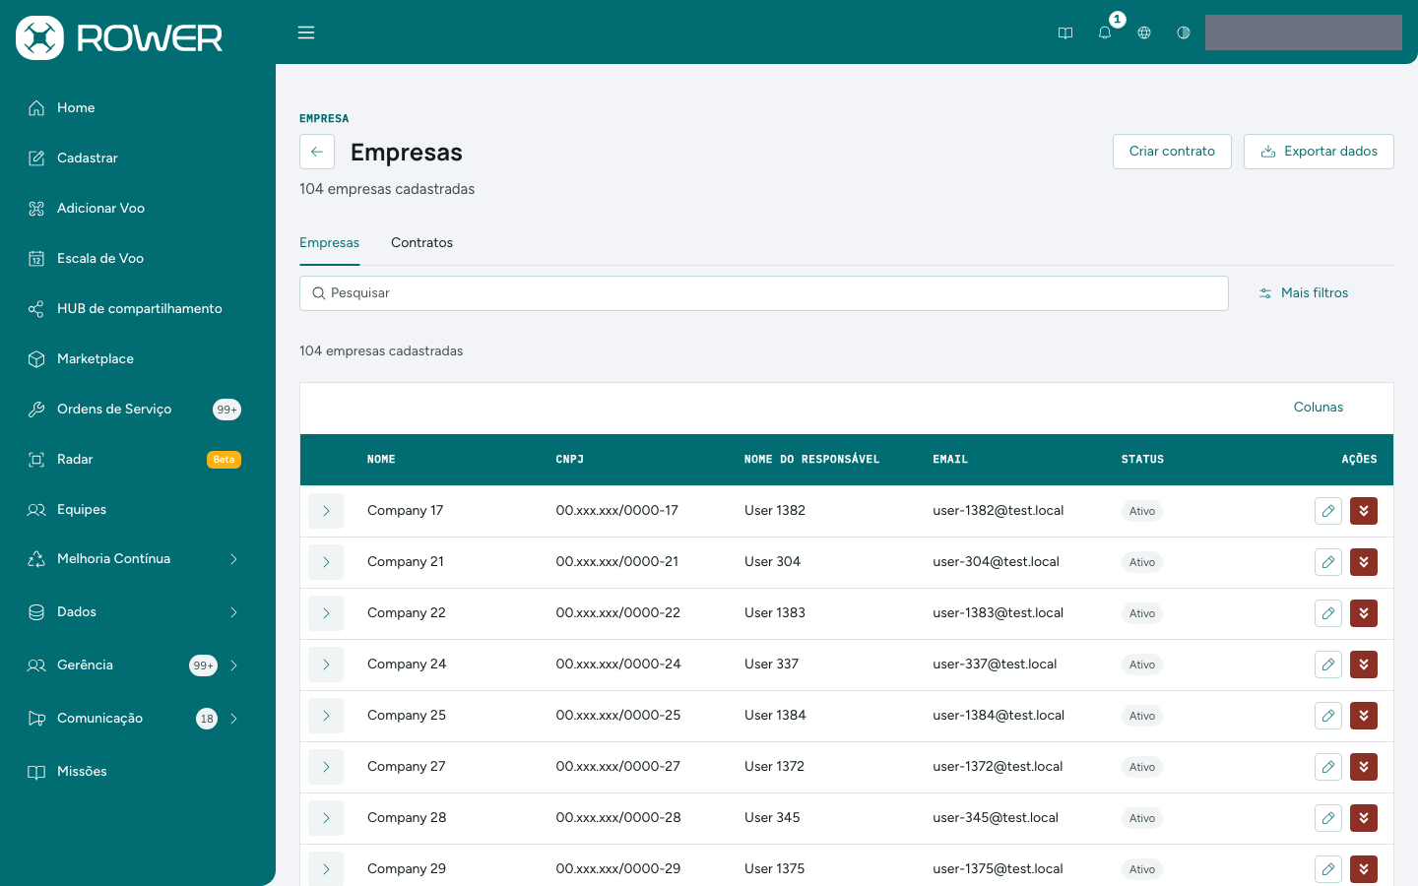Expand the Company 29 row
This screenshot has width=1418, height=886.
[326, 869]
